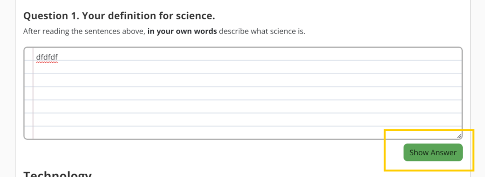This screenshot has height=177, width=485.
Task: Click the fourth ruled line in answer box
Action: pyautogui.click(x=247, y=94)
